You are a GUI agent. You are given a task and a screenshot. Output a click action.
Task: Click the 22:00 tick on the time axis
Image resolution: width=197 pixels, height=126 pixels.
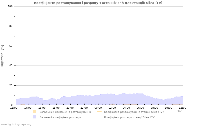click(x=84, y=108)
